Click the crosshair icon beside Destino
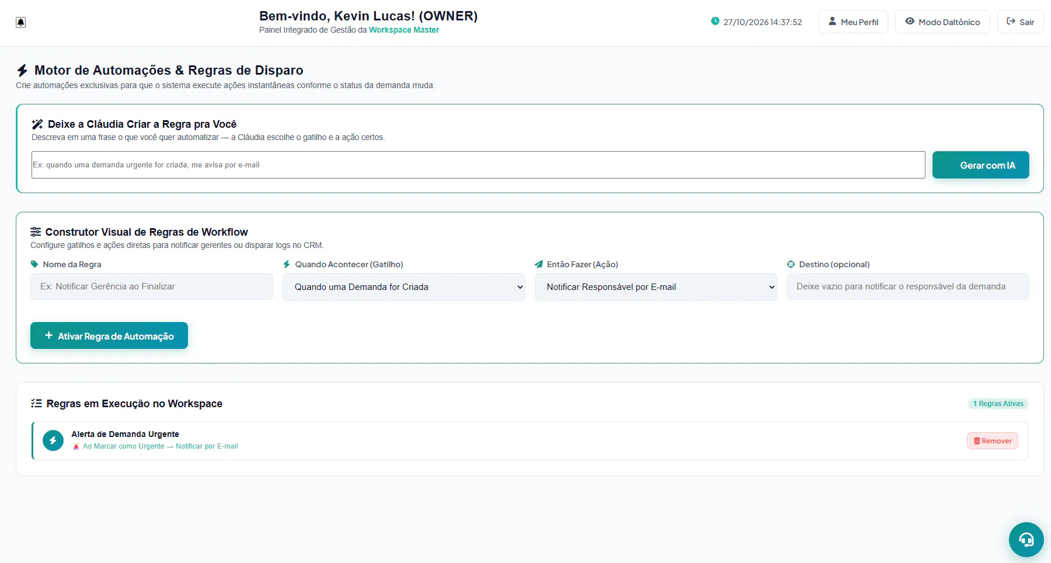Screen dimensions: 1051x563 (x=791, y=264)
